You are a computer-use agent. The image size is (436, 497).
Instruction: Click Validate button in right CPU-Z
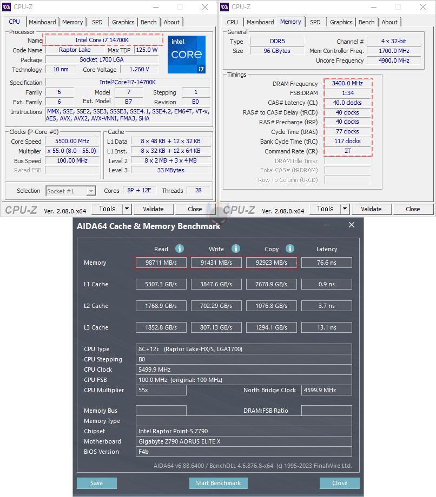click(x=371, y=209)
